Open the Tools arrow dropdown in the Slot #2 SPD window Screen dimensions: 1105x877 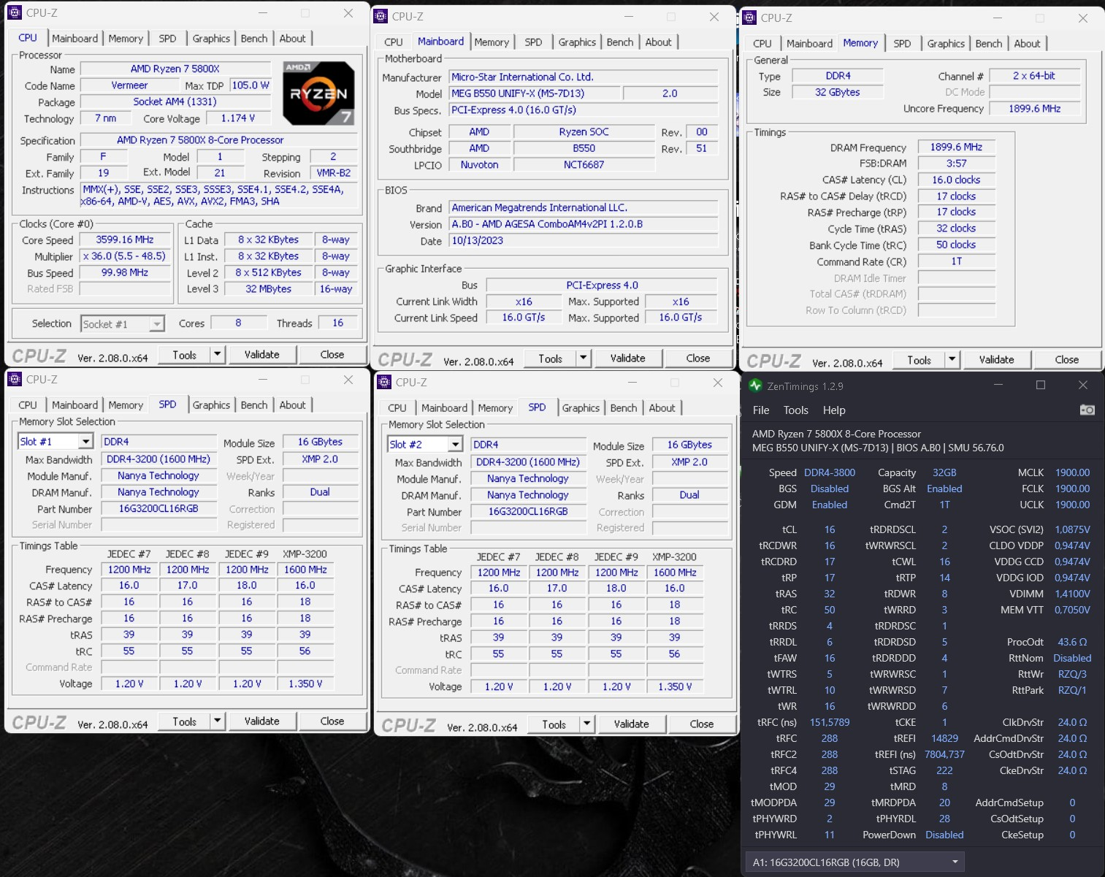(586, 724)
